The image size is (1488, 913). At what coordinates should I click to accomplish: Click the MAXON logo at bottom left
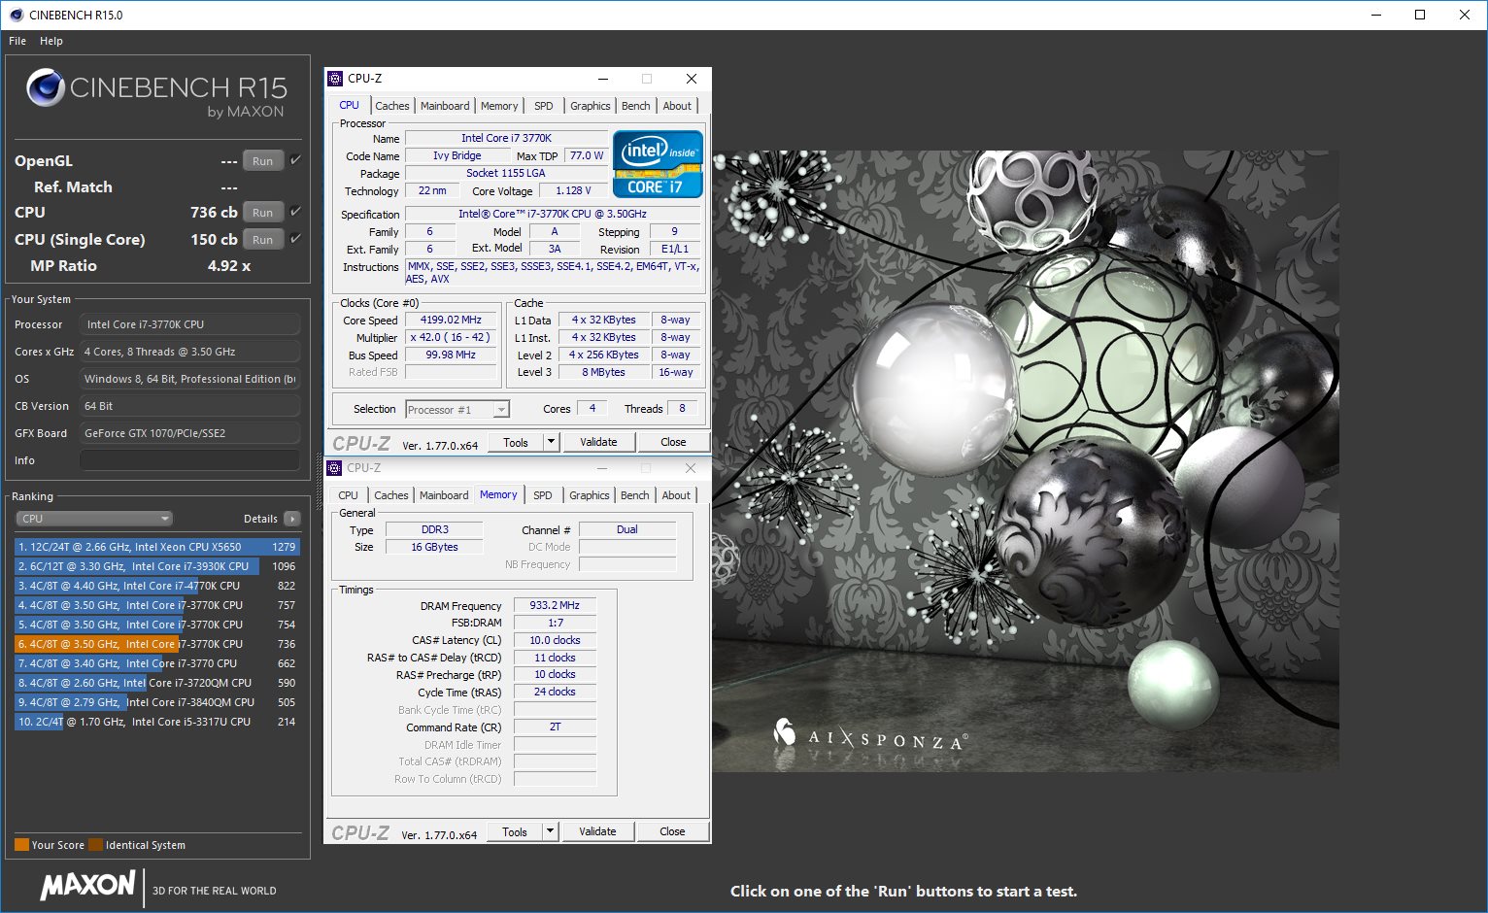[87, 885]
